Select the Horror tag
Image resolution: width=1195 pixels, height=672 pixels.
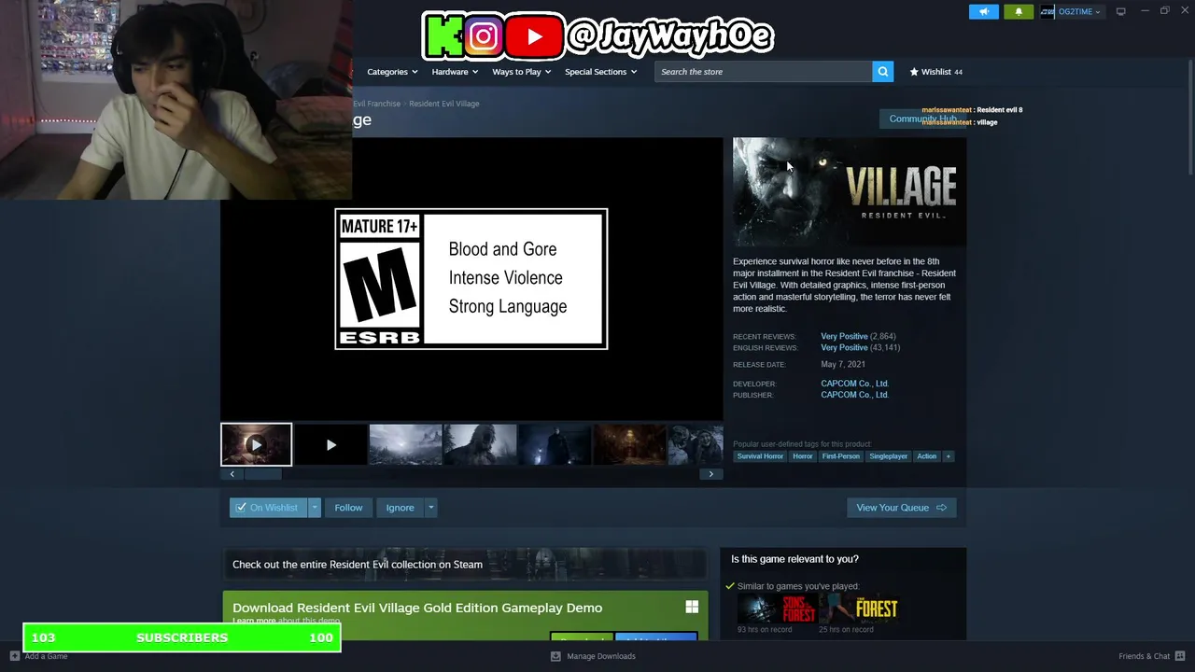tap(803, 456)
